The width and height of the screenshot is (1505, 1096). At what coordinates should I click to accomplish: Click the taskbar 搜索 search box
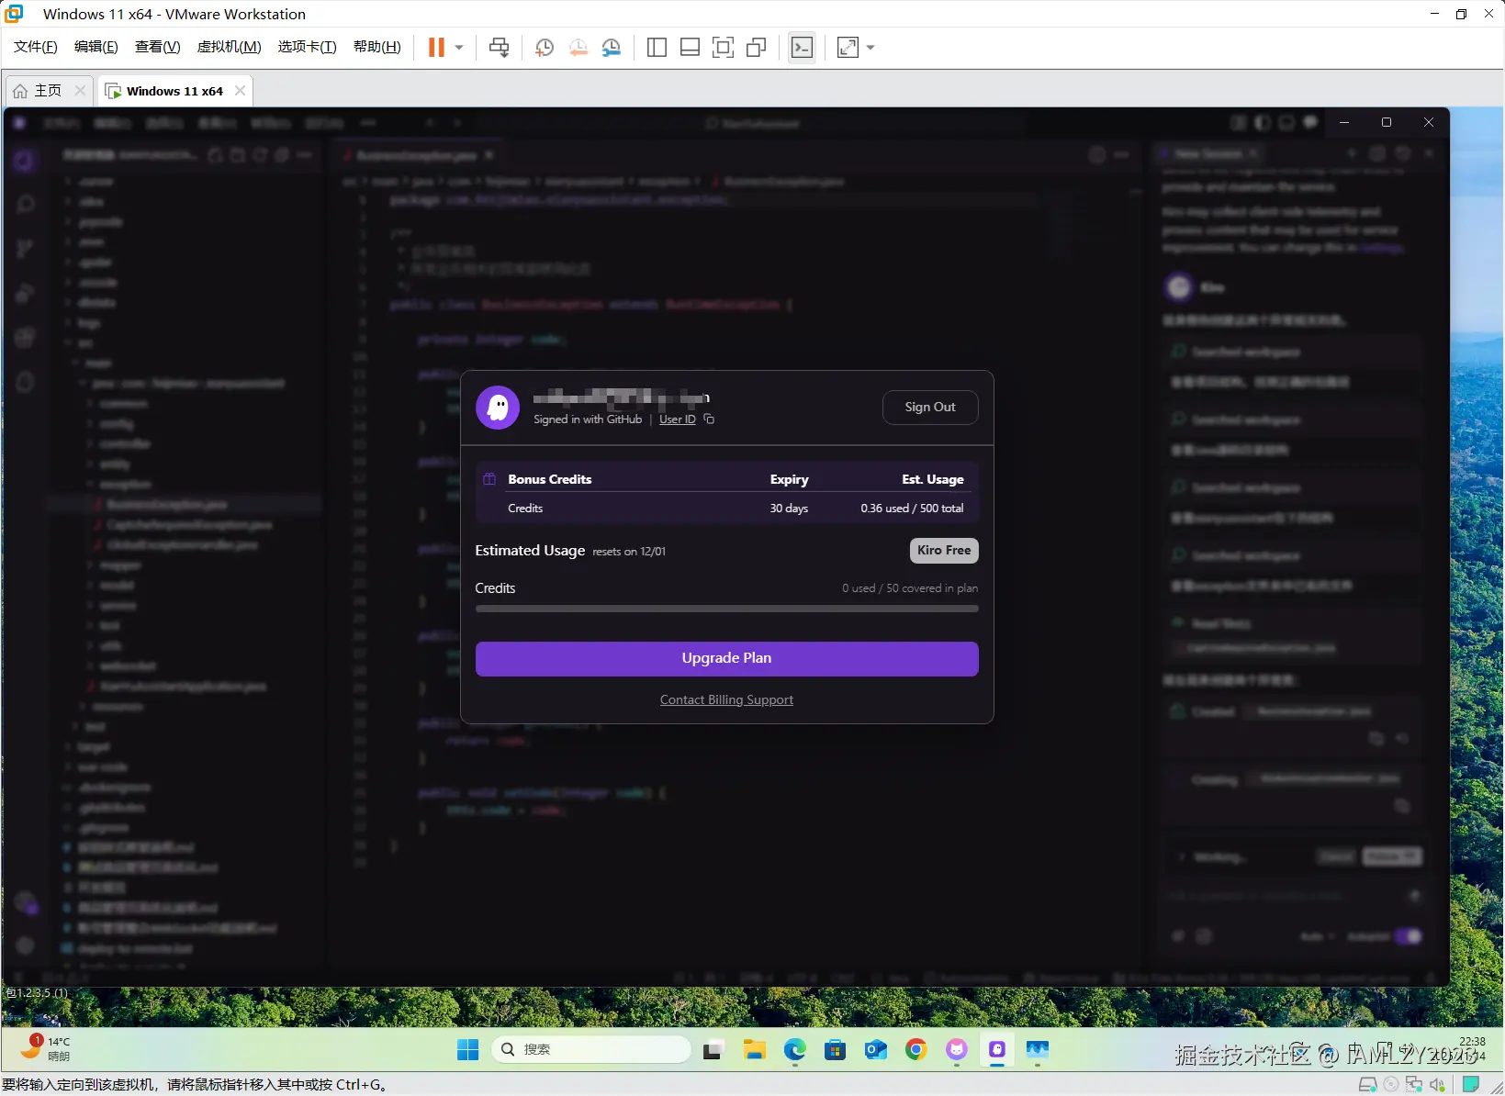590,1049
